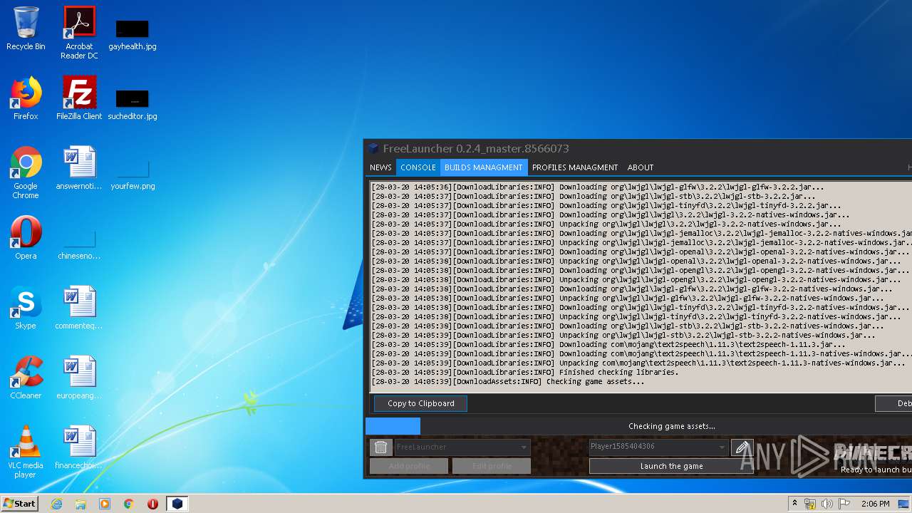Screen dimensions: 912x513
Task: Open Acrobat Reader DC shortcut
Action: coord(79,33)
